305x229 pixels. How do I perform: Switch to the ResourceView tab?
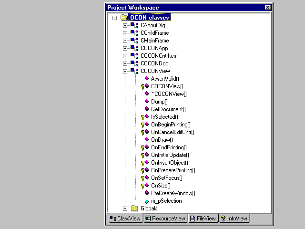tap(165, 219)
